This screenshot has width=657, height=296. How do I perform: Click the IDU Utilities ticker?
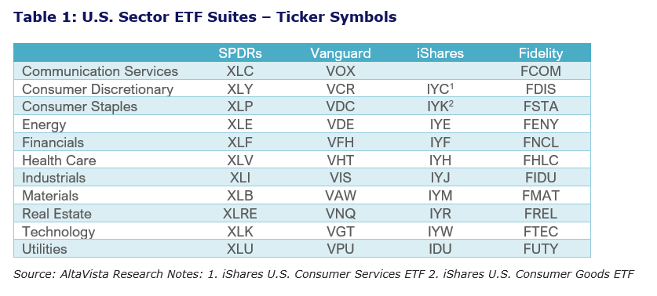(440, 249)
